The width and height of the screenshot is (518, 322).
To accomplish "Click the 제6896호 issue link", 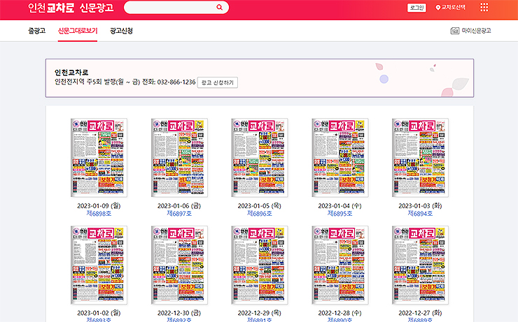I will [259, 214].
